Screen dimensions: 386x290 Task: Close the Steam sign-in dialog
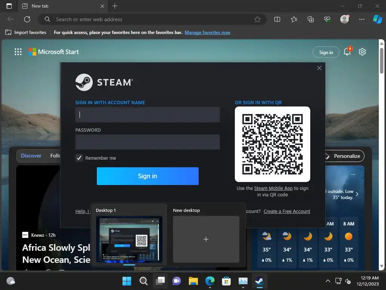pyautogui.click(x=319, y=68)
